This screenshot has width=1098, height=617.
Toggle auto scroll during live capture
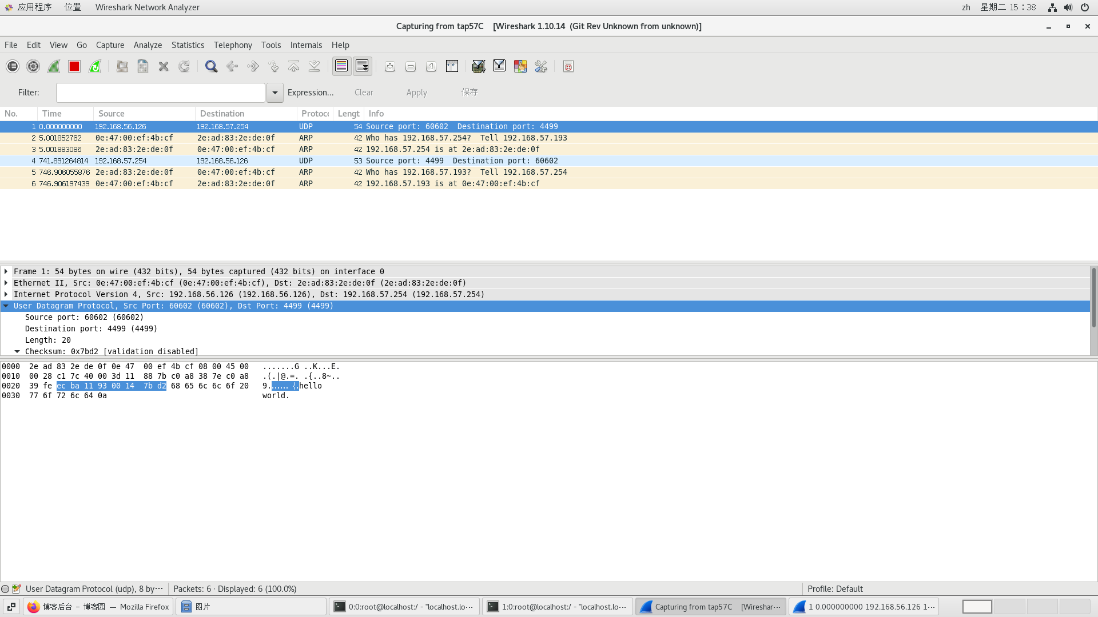tap(363, 66)
